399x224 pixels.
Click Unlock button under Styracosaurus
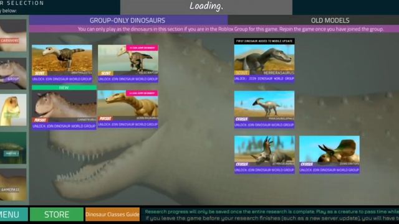[264, 170]
